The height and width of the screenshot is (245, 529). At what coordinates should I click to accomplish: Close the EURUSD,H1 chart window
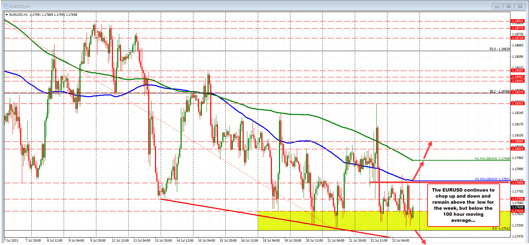(520, 6)
